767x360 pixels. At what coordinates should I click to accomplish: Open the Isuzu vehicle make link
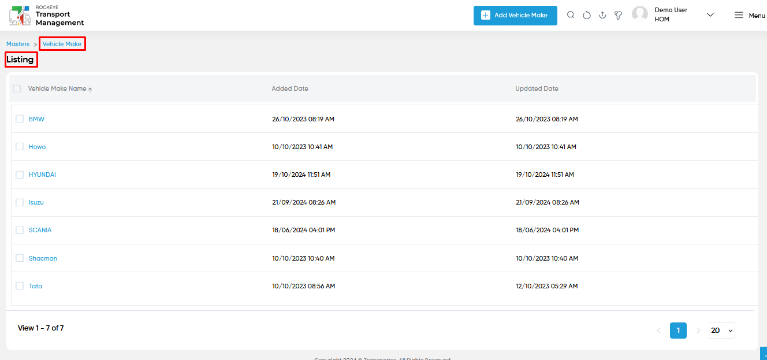point(36,202)
